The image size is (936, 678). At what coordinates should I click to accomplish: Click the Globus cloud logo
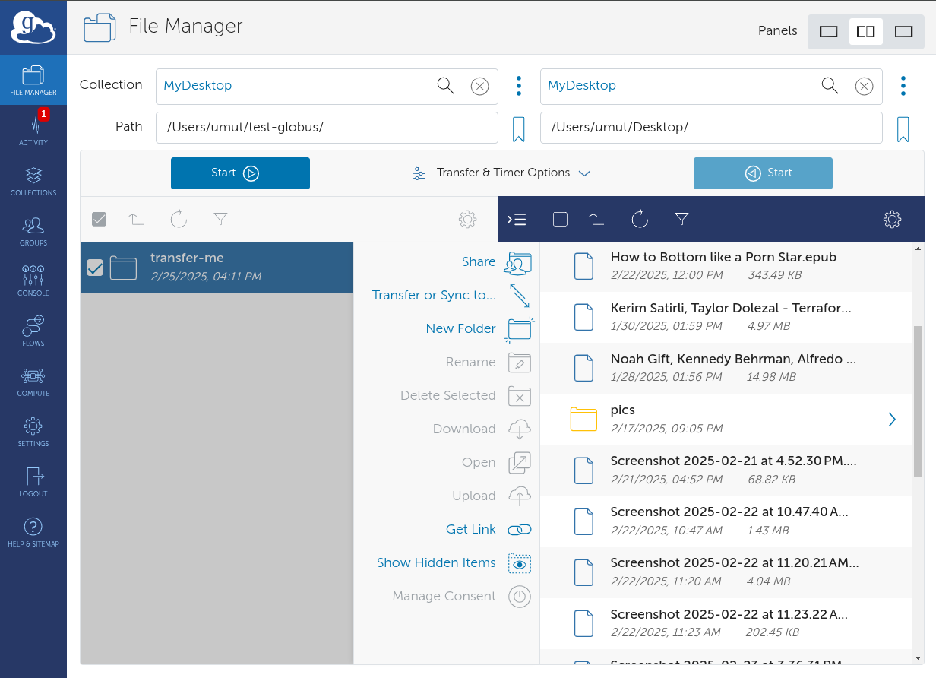point(33,27)
